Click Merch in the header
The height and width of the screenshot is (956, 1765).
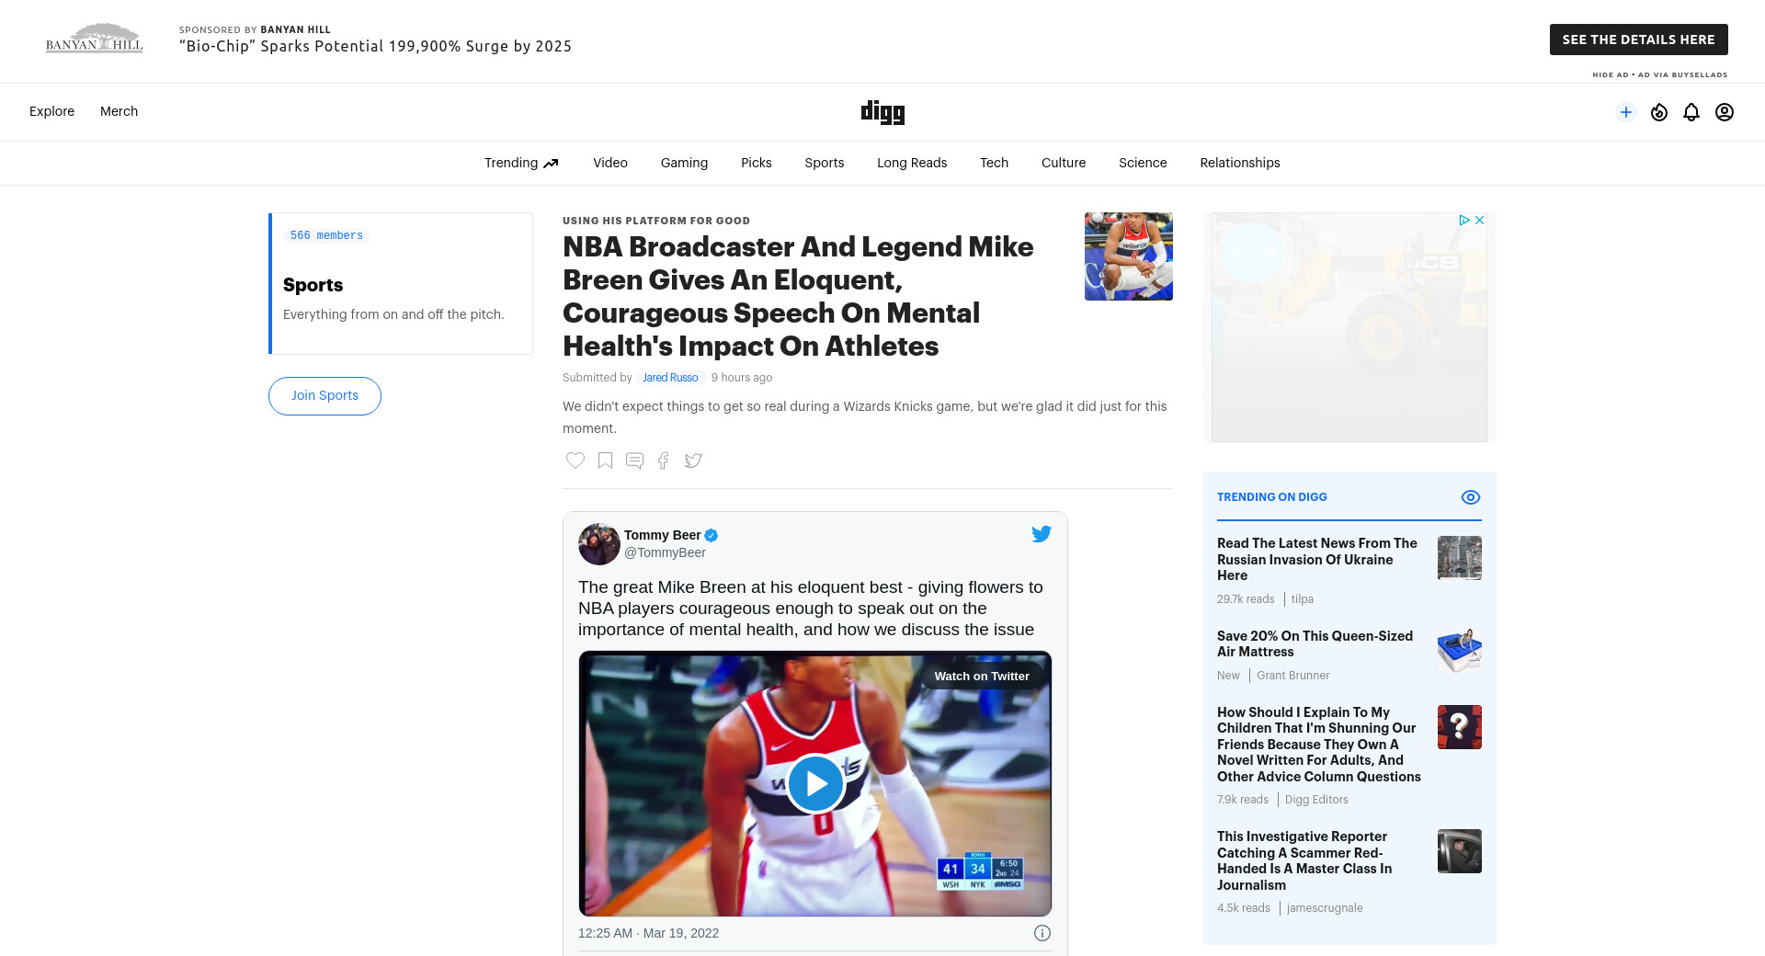[119, 111]
